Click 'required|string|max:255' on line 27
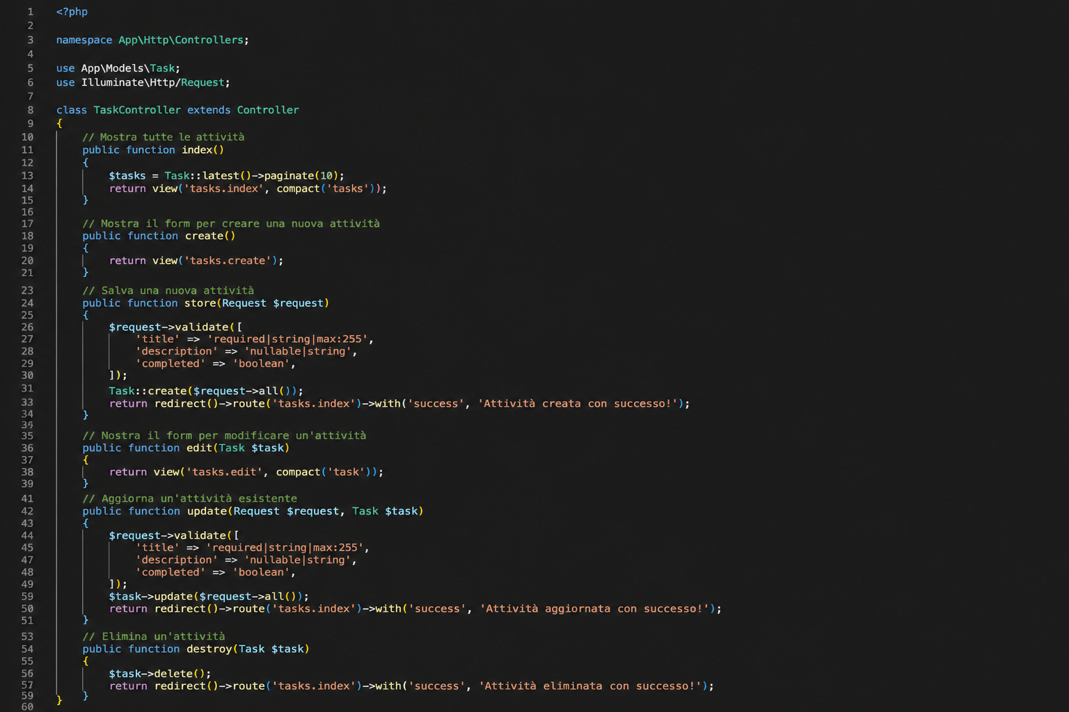 (x=287, y=339)
